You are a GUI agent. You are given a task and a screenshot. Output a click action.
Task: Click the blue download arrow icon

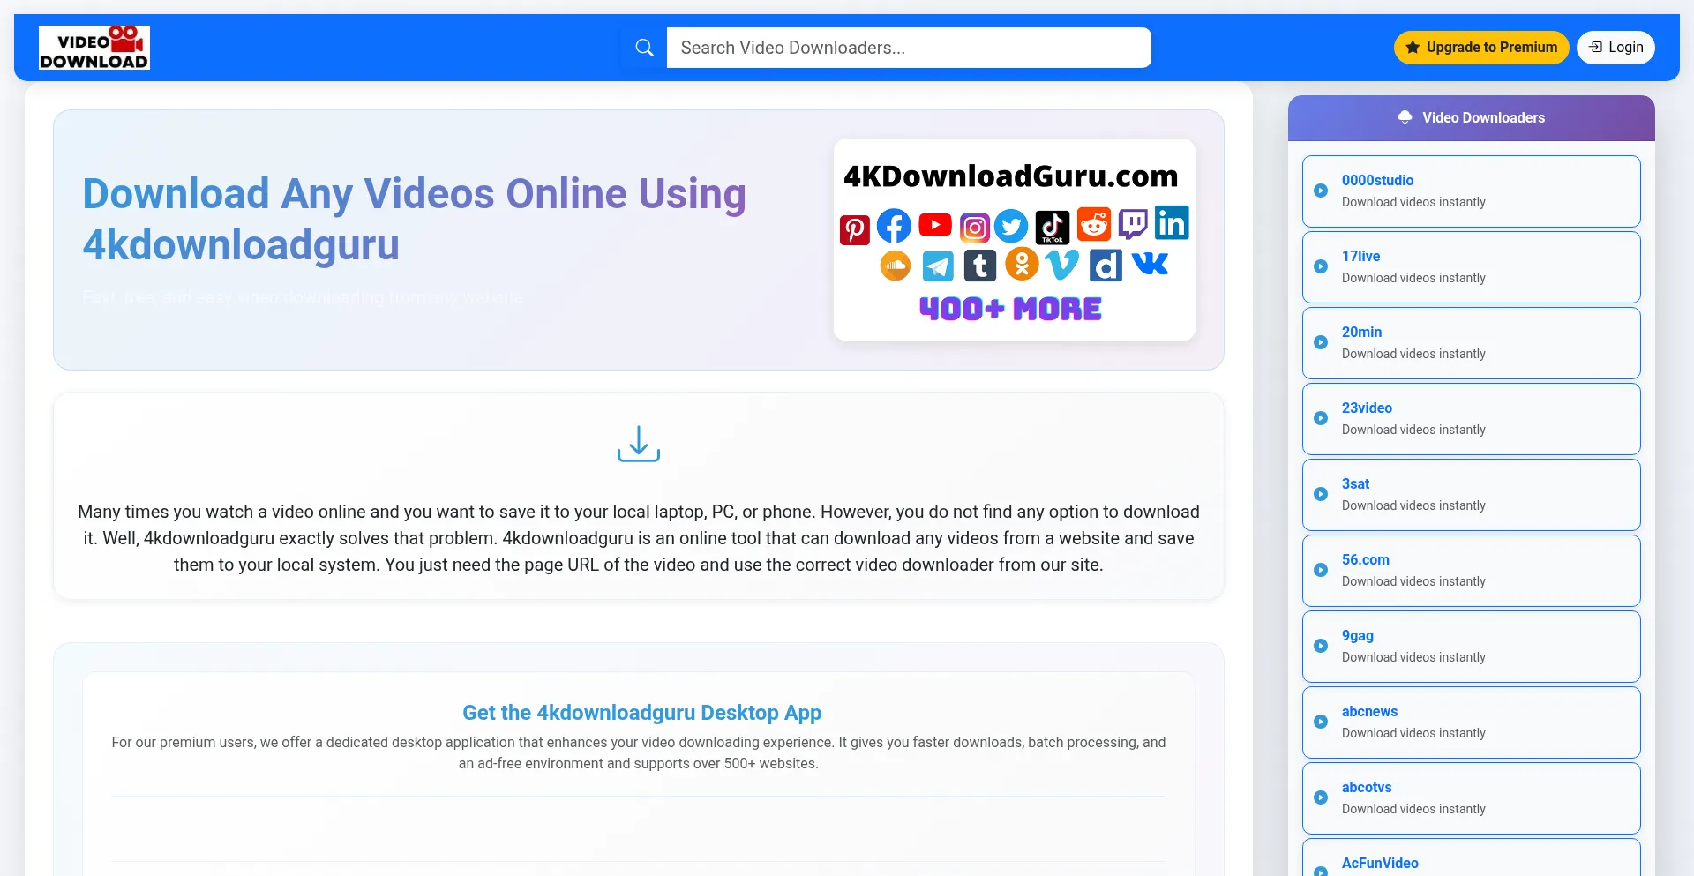tap(639, 444)
